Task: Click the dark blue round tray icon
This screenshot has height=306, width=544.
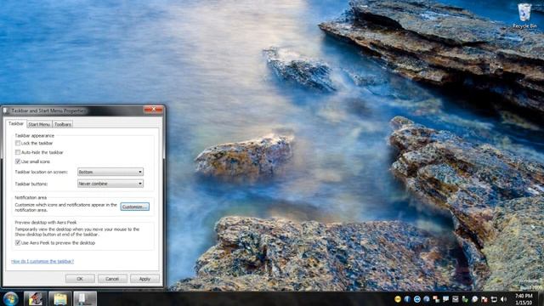Action: coord(427,299)
